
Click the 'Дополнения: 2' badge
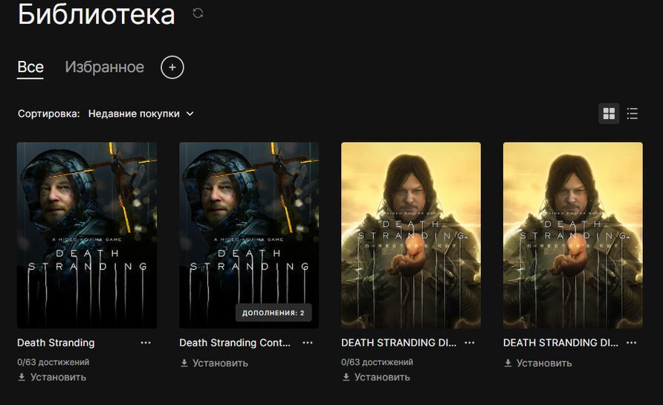coord(273,313)
